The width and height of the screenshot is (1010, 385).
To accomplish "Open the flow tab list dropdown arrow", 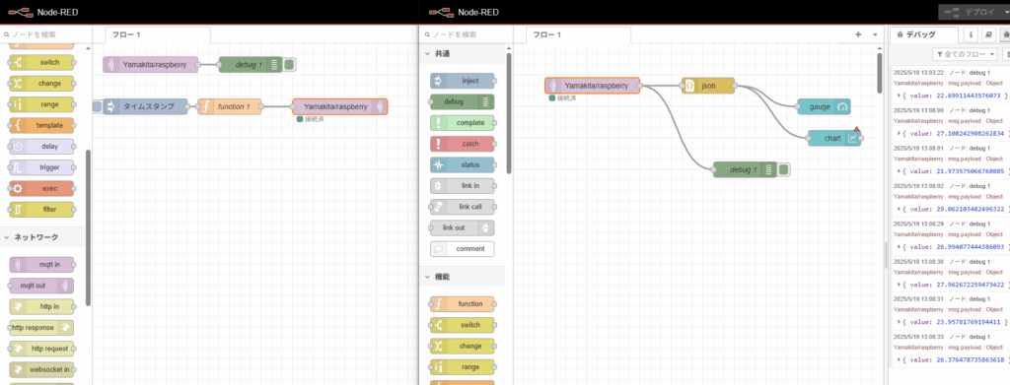I will (x=875, y=34).
